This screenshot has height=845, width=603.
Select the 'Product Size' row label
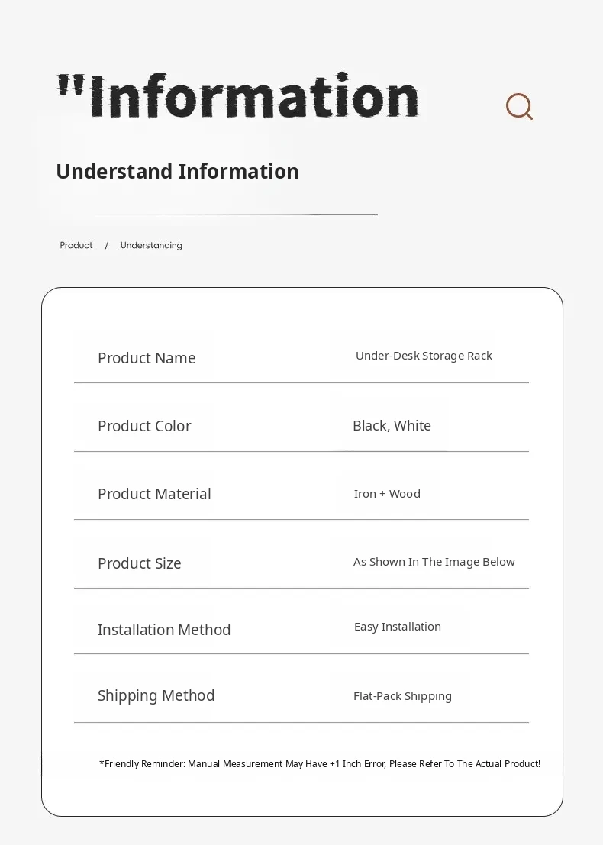point(140,563)
